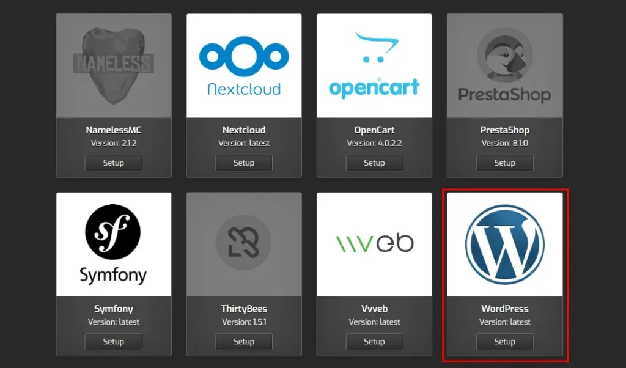Start setup for NamelessMC

click(x=113, y=163)
